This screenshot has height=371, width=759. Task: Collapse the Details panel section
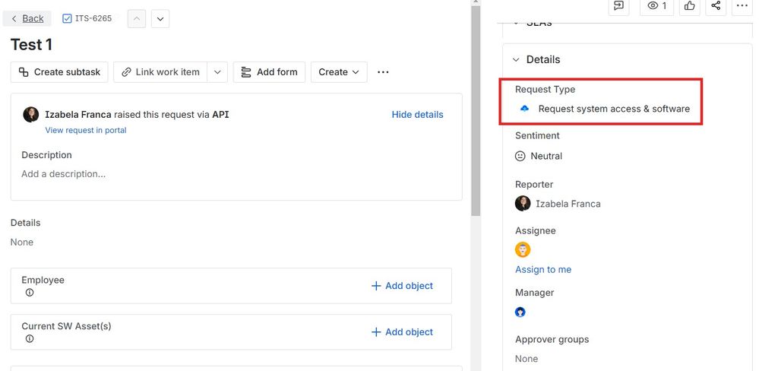click(x=516, y=59)
